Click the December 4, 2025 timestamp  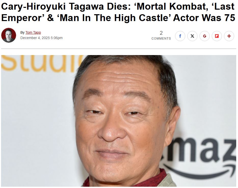point(42,38)
